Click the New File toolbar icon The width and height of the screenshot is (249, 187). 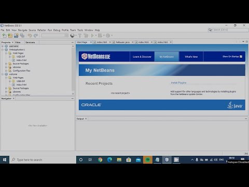4,36
